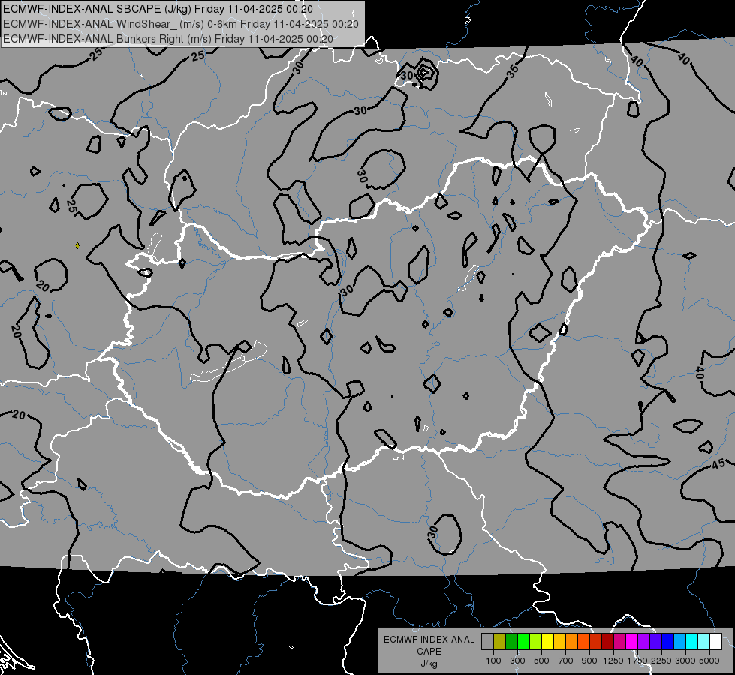
Task: Click the CAPE label in legend
Action: (429, 652)
